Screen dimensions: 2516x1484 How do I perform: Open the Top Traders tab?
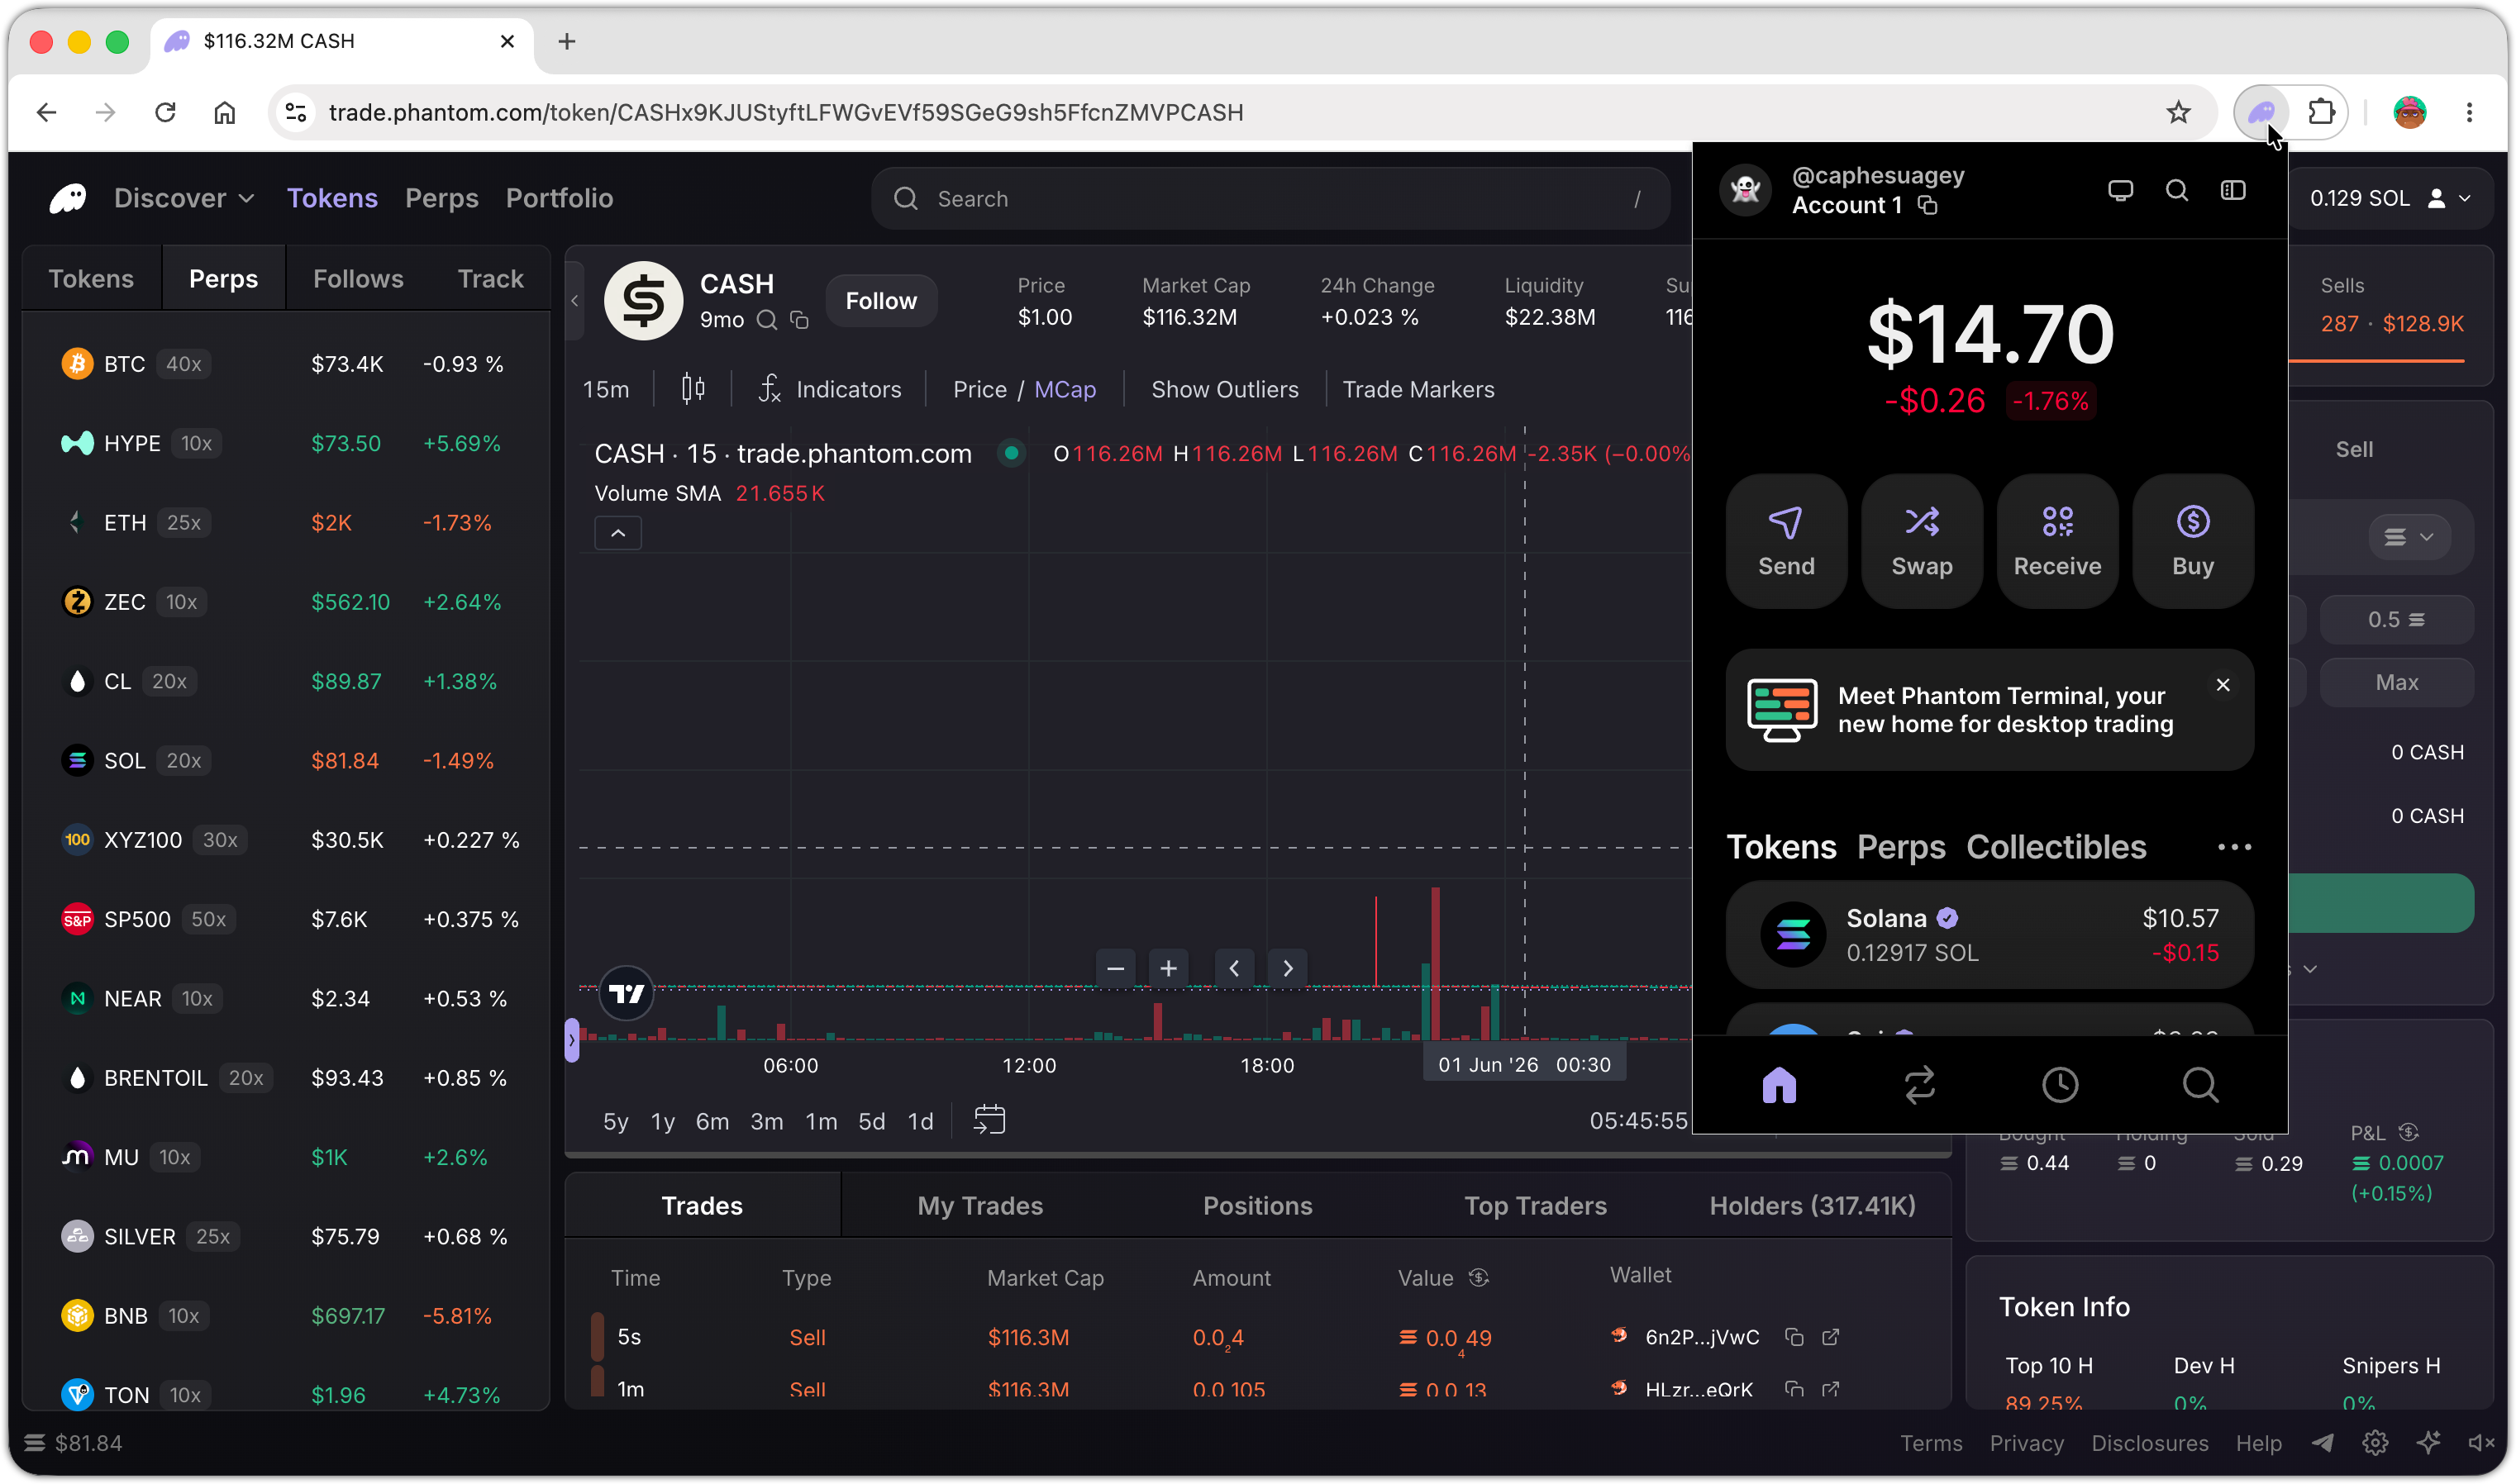point(1535,1205)
